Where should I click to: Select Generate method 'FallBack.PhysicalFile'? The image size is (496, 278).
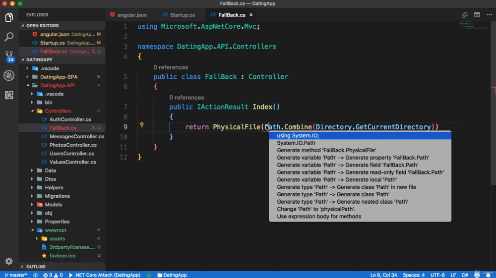360,150
